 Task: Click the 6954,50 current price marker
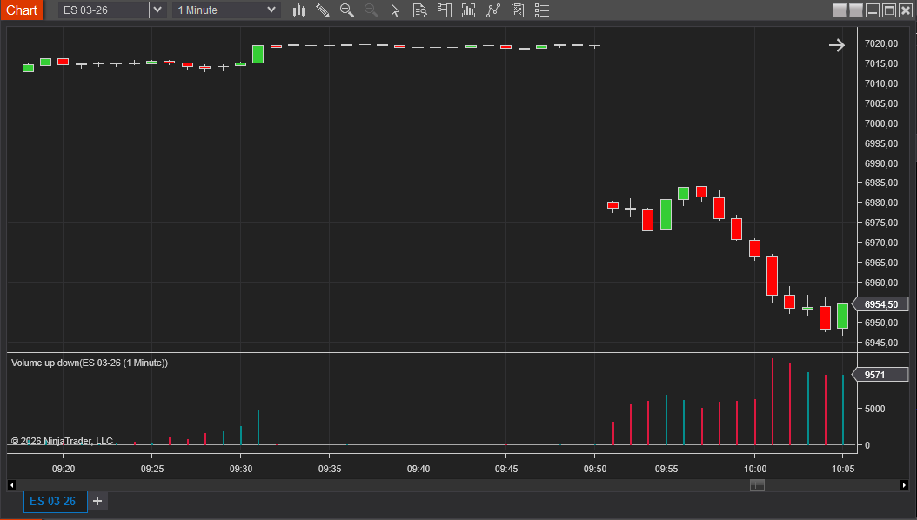880,304
